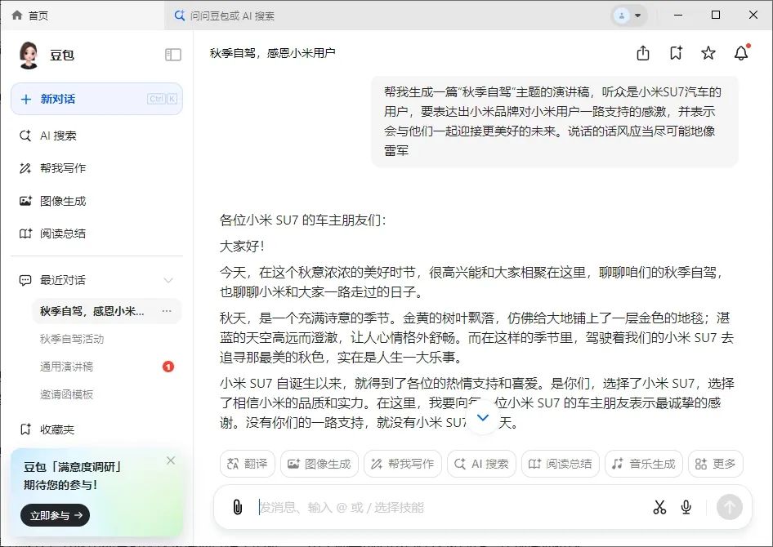The image size is (773, 547).
Task: Click the add bookmark icon in header
Action: pyautogui.click(x=676, y=53)
